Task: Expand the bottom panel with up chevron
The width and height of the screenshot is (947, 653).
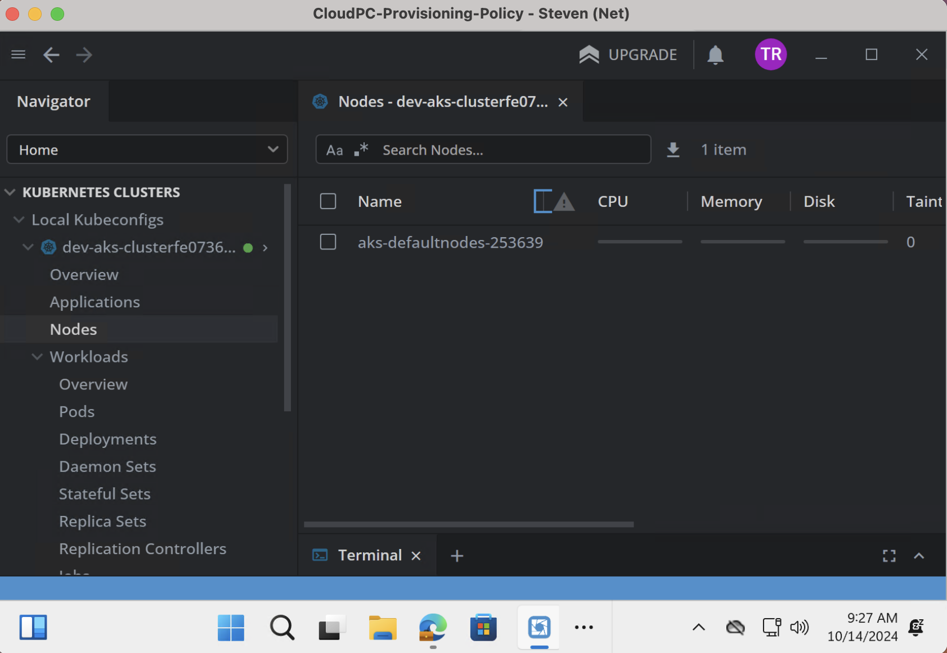Action: (919, 556)
